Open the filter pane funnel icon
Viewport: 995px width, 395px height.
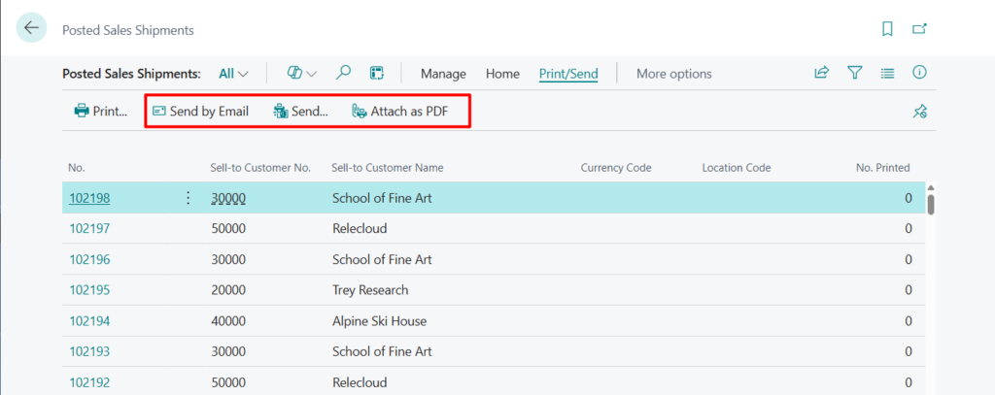pyautogui.click(x=854, y=73)
